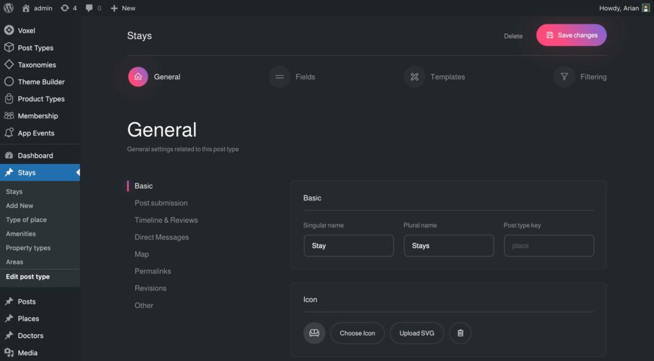Open the comments bubble icon
The width and height of the screenshot is (654, 361).
[x=89, y=8]
